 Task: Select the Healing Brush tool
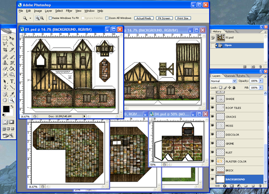[x=5, y=57]
